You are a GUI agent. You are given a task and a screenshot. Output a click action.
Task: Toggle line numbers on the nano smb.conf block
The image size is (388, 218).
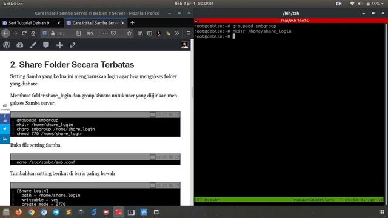pyautogui.click(x=152, y=157)
